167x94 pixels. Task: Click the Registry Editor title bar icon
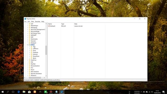(25, 19)
